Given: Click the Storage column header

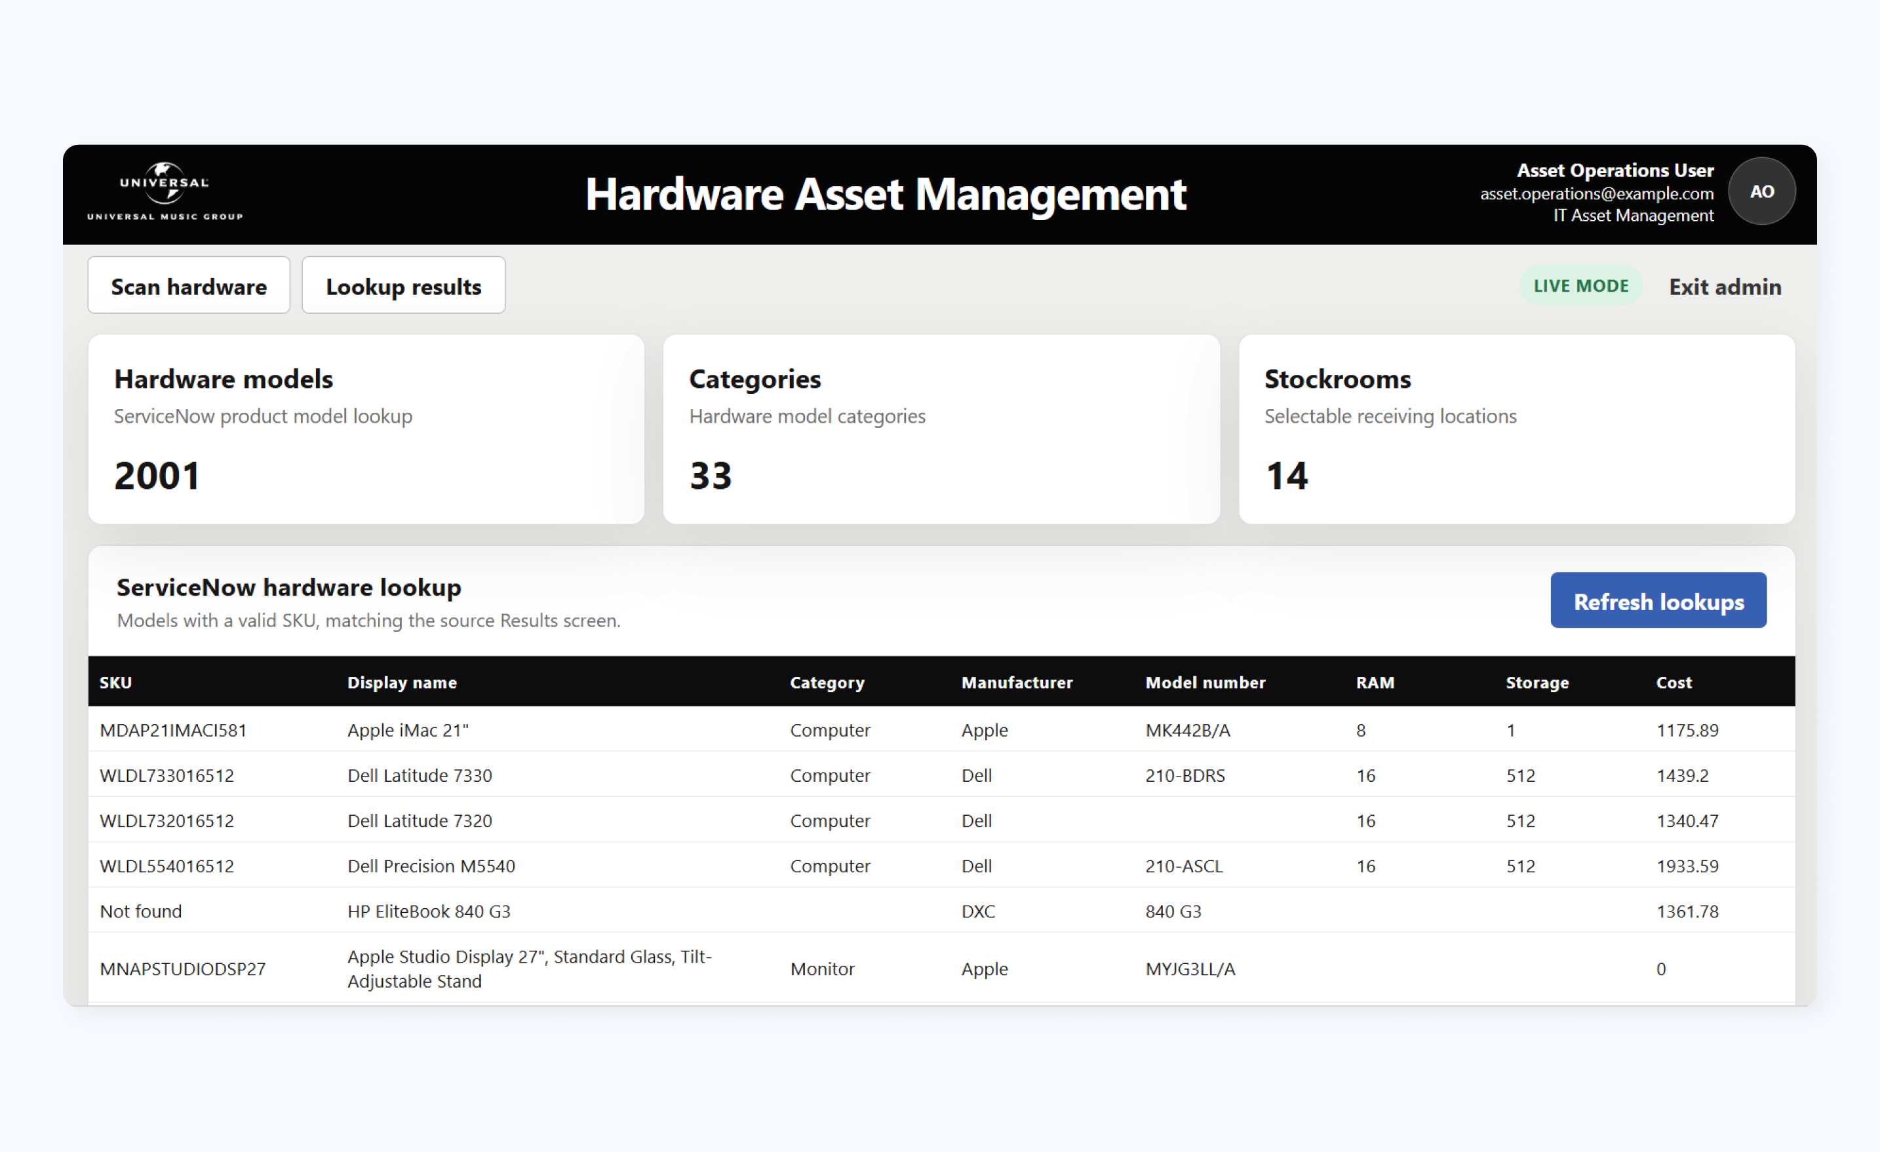Looking at the screenshot, I should point(1537,682).
